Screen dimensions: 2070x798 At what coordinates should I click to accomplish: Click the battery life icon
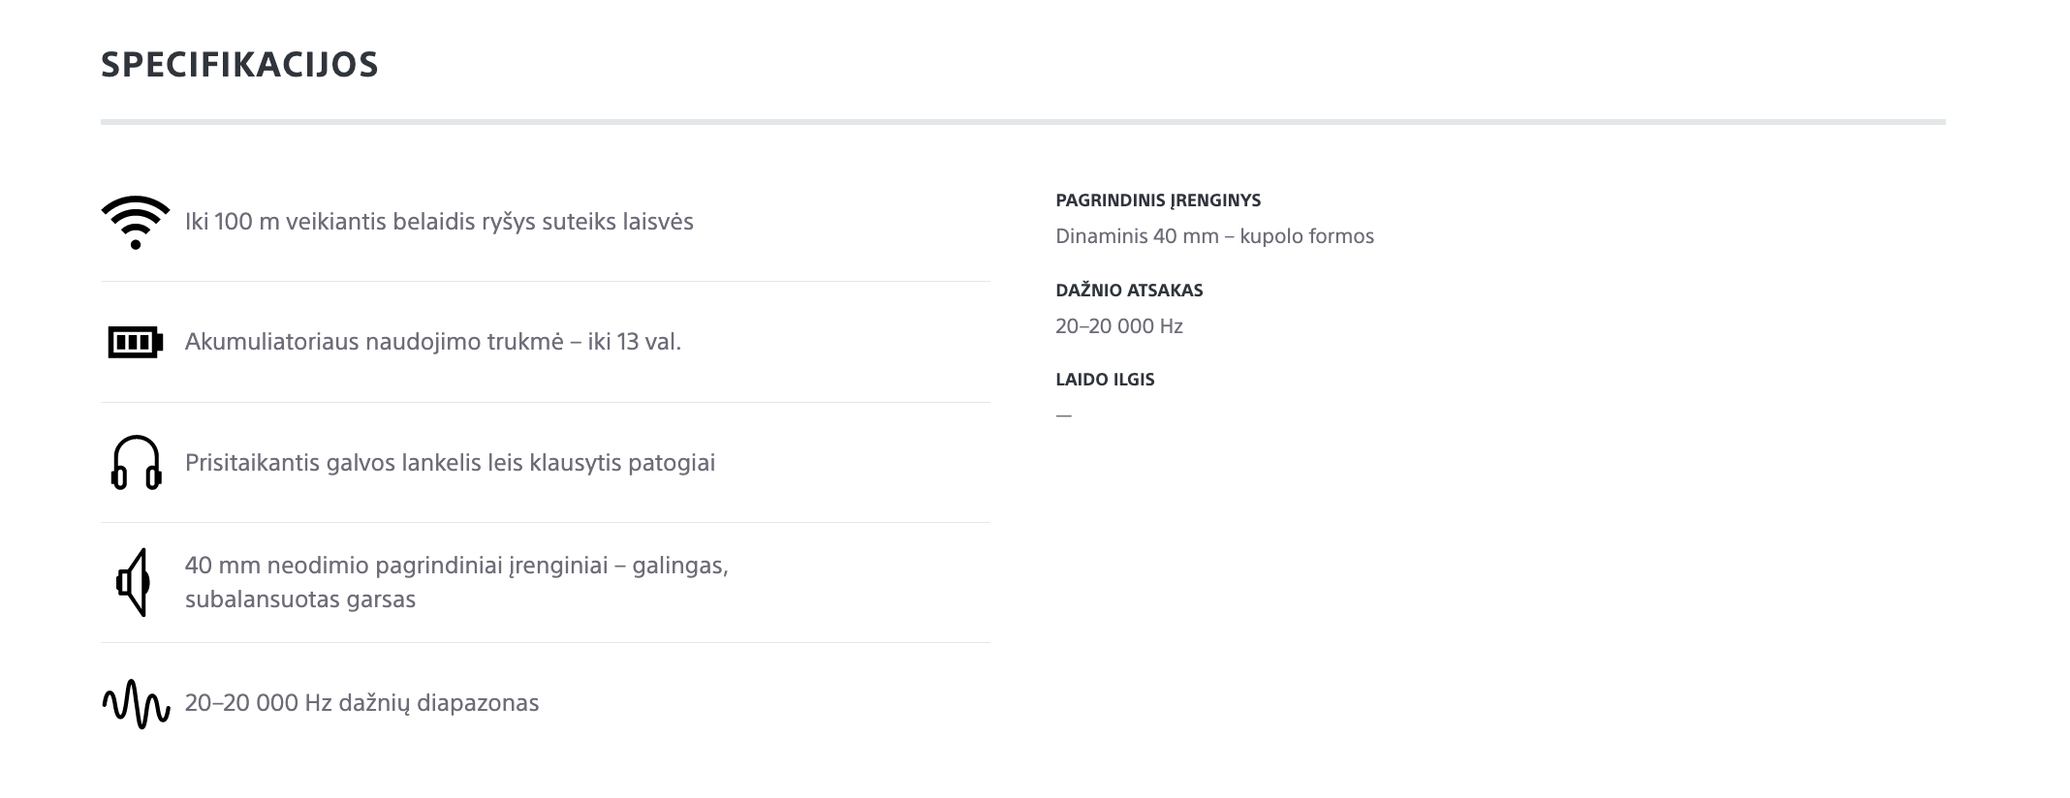tap(136, 342)
